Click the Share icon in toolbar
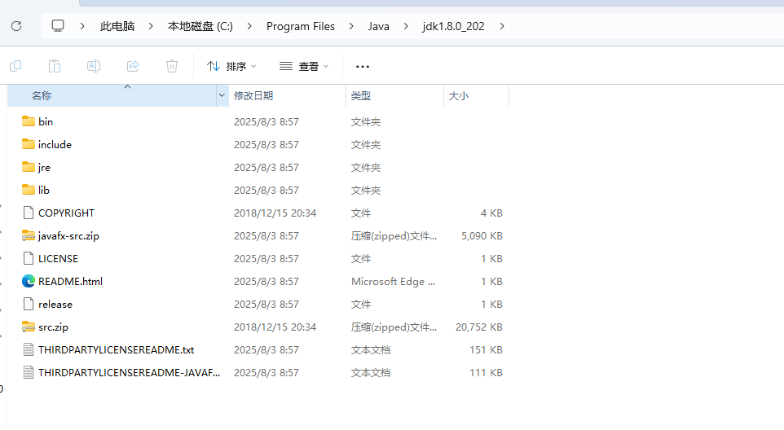Screen dimensions: 784x430 133,66
